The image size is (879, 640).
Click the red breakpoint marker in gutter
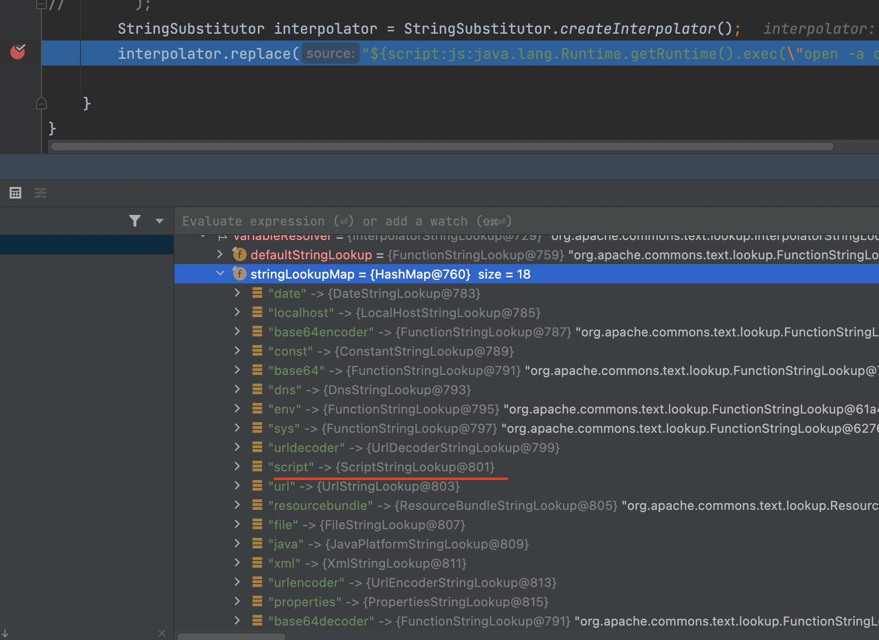coord(18,51)
